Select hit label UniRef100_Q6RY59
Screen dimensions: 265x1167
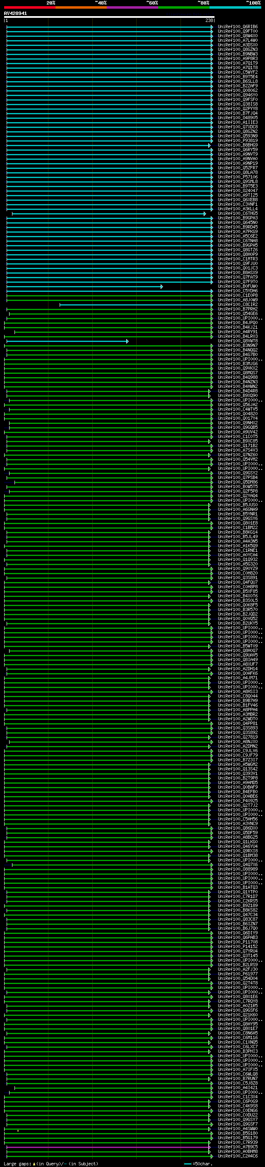pos(237,149)
